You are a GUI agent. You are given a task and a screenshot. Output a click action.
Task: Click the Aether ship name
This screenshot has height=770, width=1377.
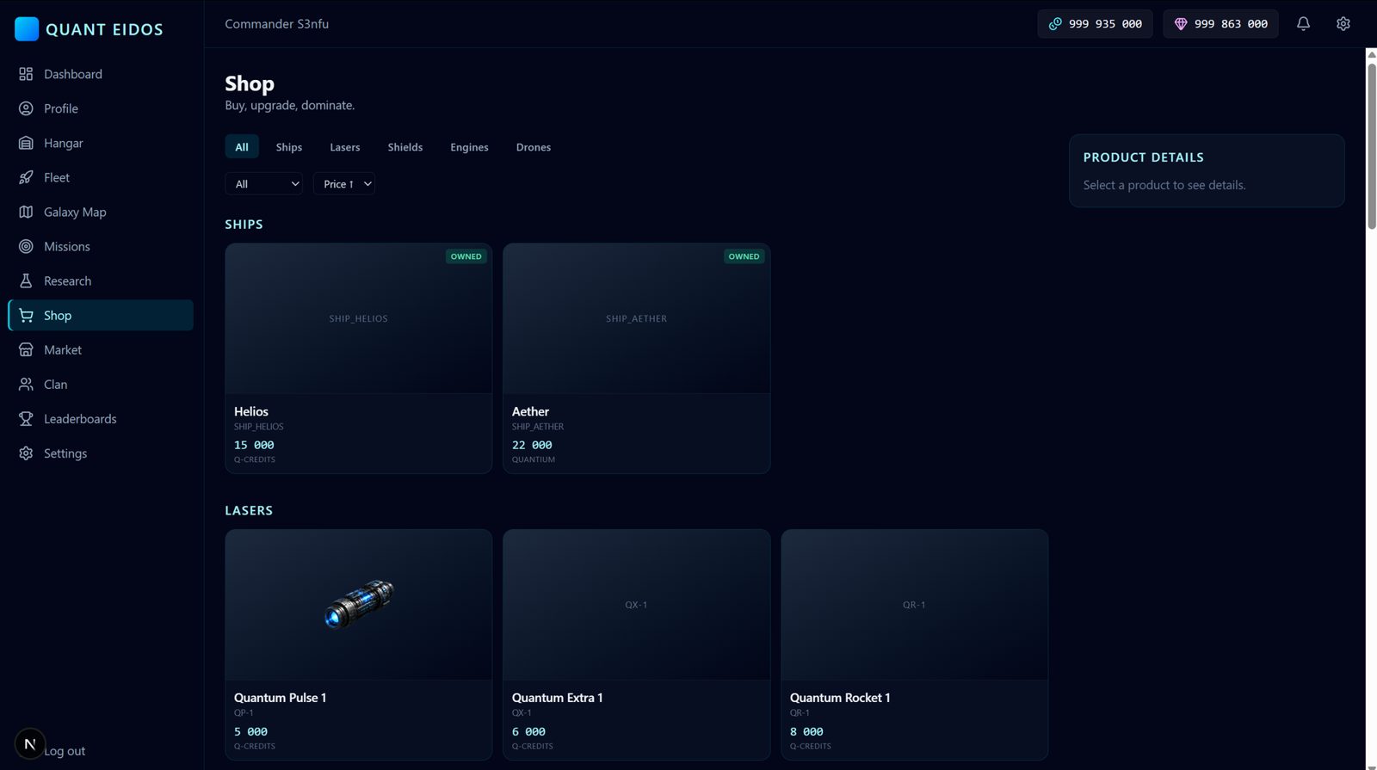530,411
